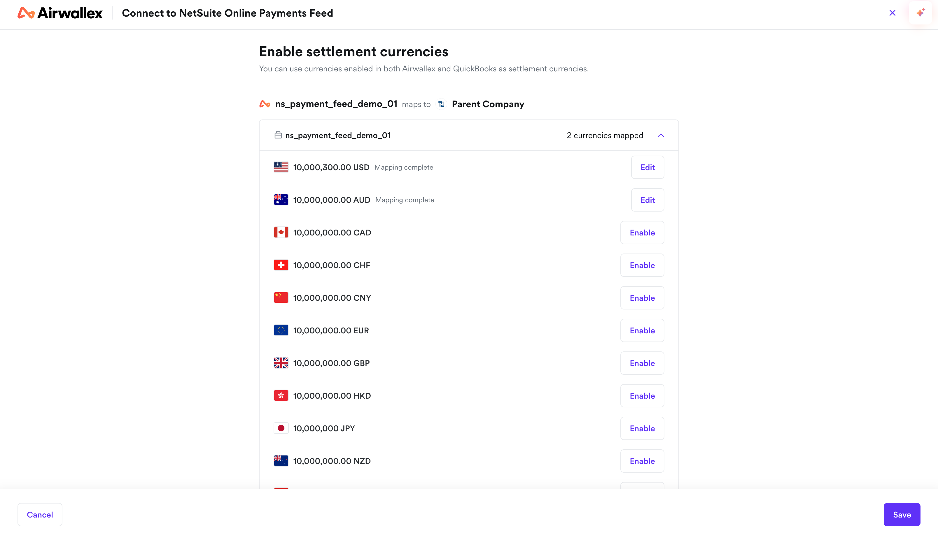Close the NetSuite connection dialog
938x535 pixels.
tap(892, 13)
